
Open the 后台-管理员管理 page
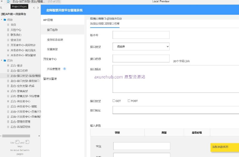click(x=20, y=122)
